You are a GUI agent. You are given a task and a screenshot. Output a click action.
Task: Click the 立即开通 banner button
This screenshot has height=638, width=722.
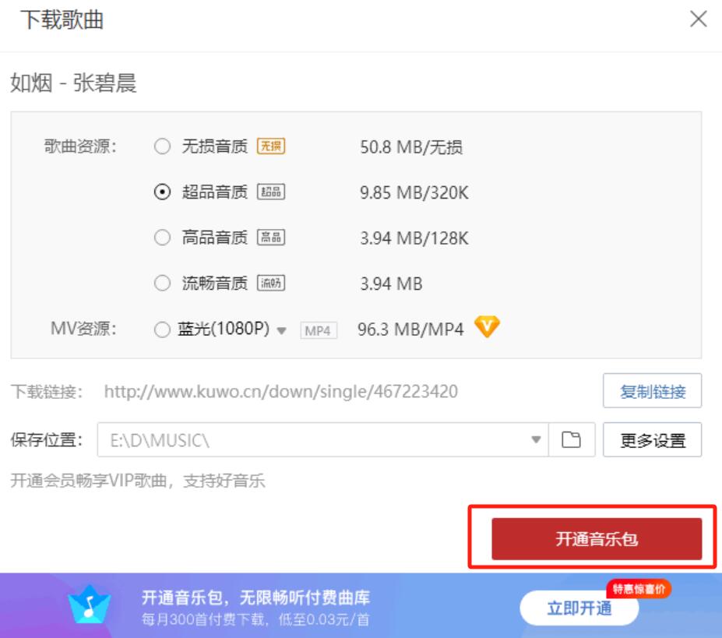click(579, 608)
